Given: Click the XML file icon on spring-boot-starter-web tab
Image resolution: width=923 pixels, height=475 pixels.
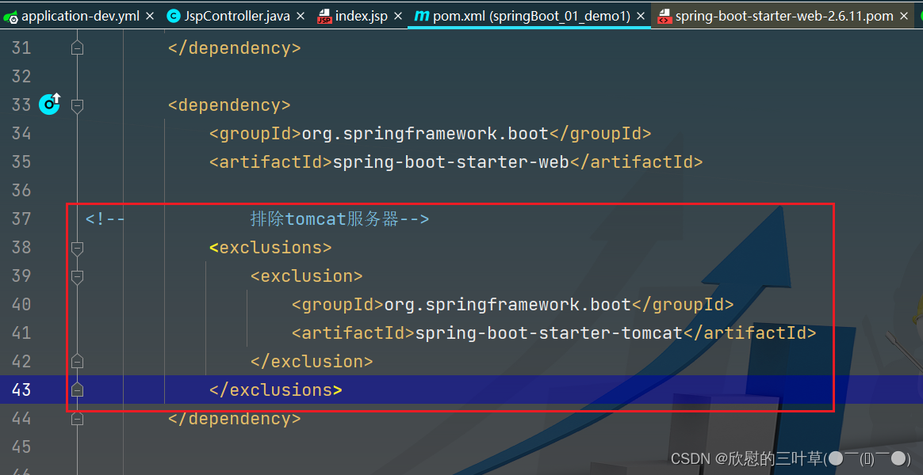Looking at the screenshot, I should pyautogui.click(x=664, y=17).
